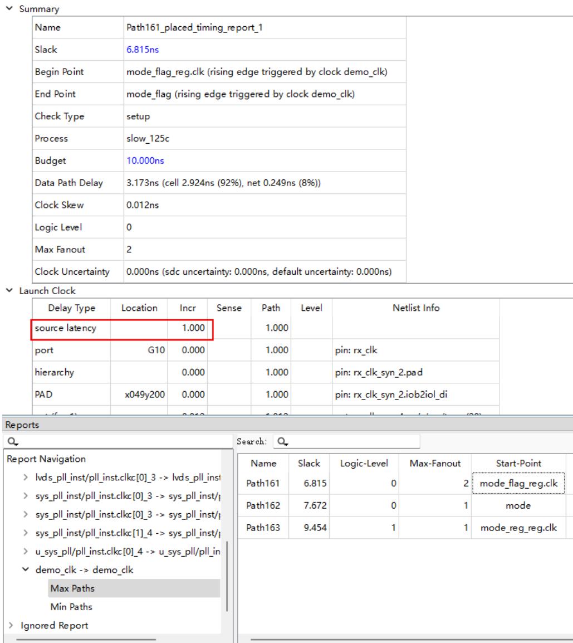Focus the Report Navigation filter field
The height and width of the screenshot is (643, 573).
pos(118,442)
